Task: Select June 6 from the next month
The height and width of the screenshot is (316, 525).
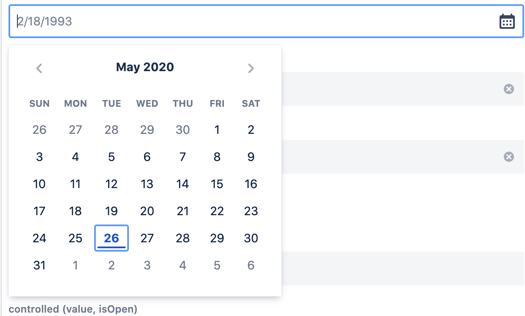Action: [x=251, y=265]
